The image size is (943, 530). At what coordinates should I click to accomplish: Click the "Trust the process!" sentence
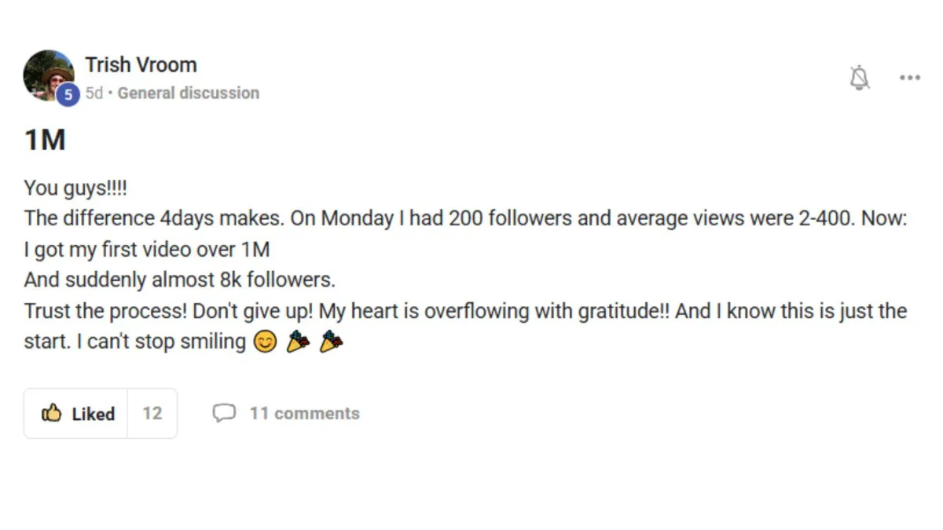pos(105,311)
